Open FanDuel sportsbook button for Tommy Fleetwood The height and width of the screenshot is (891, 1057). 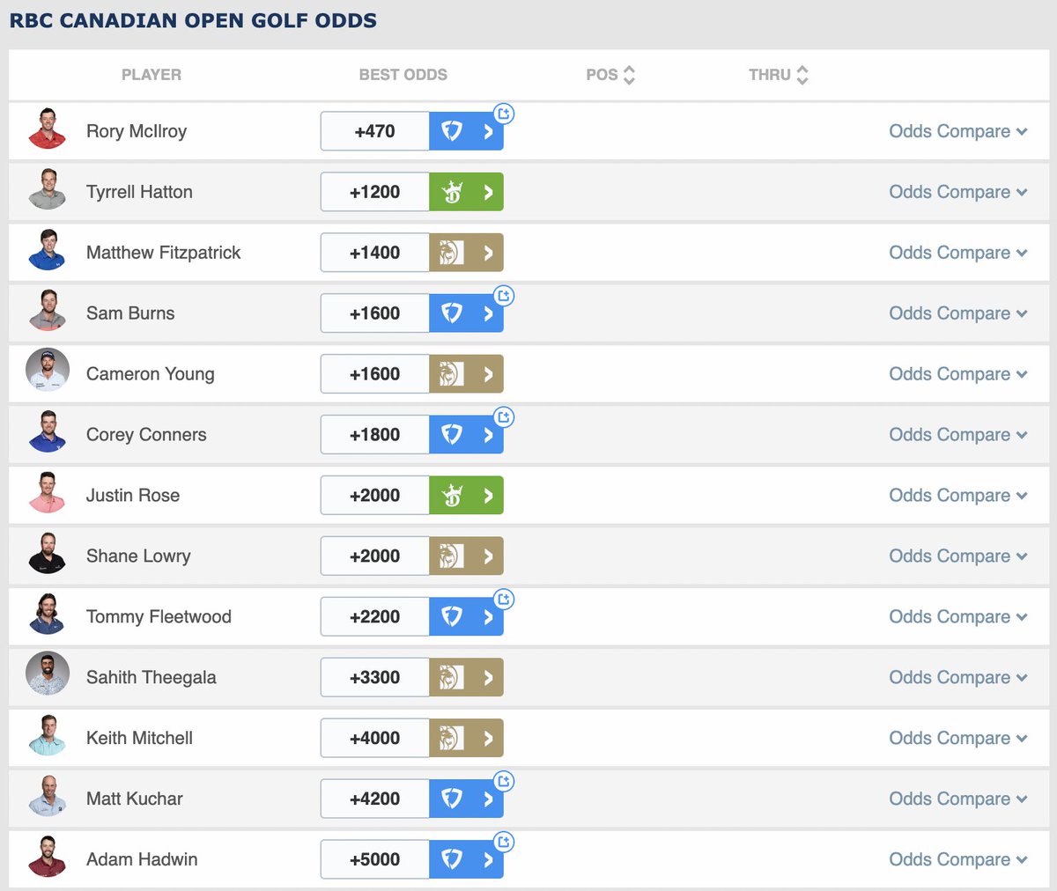click(x=466, y=617)
